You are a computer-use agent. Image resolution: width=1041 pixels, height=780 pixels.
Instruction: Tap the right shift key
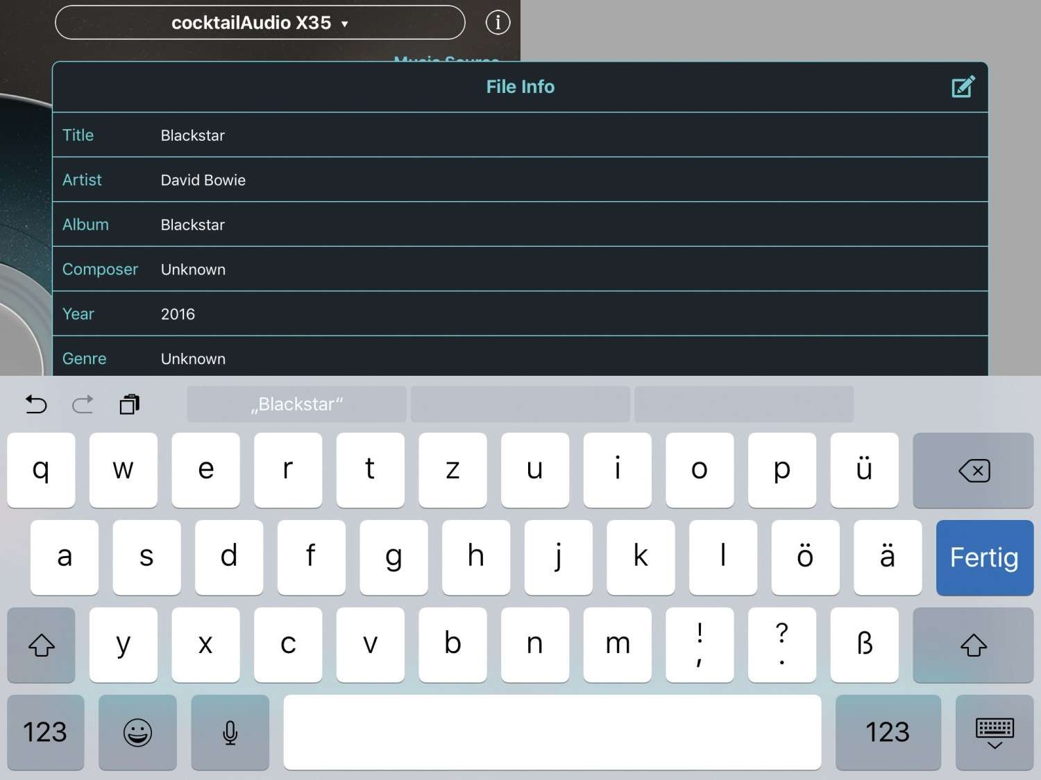pos(973,645)
